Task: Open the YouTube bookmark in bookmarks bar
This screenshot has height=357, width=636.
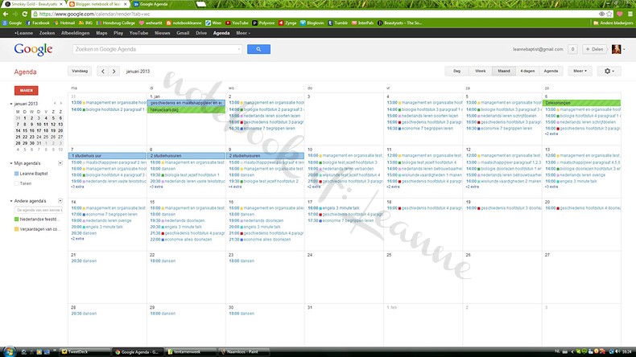Action: 237,23
